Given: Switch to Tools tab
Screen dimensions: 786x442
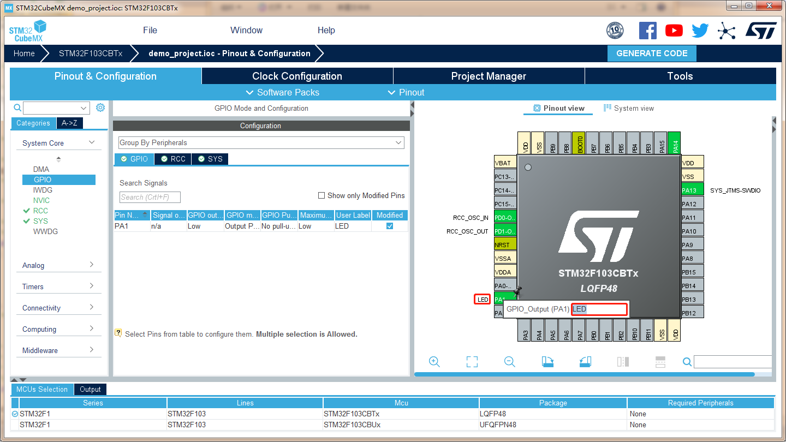Looking at the screenshot, I should (680, 76).
